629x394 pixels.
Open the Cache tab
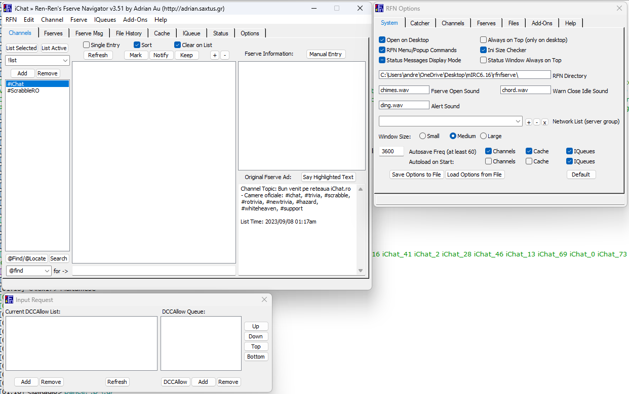(x=162, y=33)
